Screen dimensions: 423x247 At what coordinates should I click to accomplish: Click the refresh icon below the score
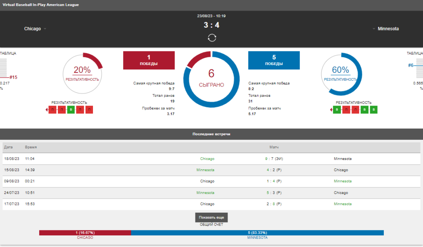point(212,38)
